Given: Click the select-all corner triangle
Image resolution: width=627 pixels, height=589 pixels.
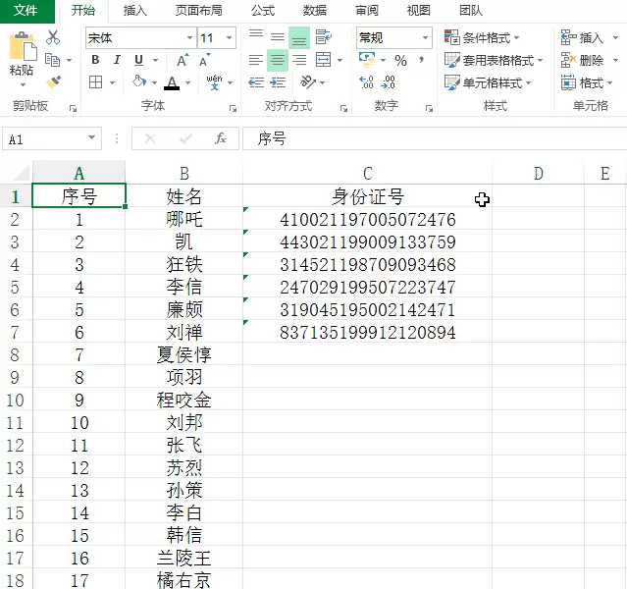Looking at the screenshot, I should [x=21, y=173].
